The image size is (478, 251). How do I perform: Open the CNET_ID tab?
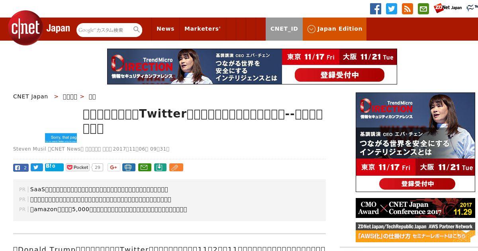pyautogui.click(x=284, y=29)
